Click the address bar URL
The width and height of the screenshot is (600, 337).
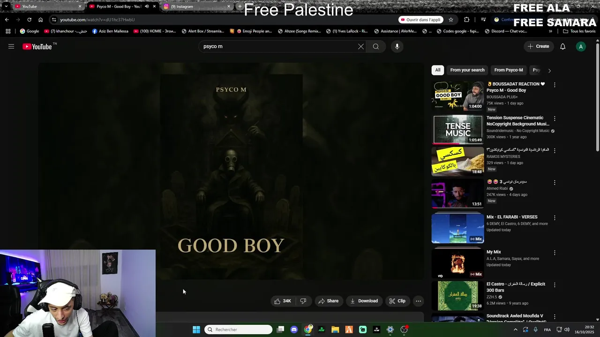click(97, 20)
